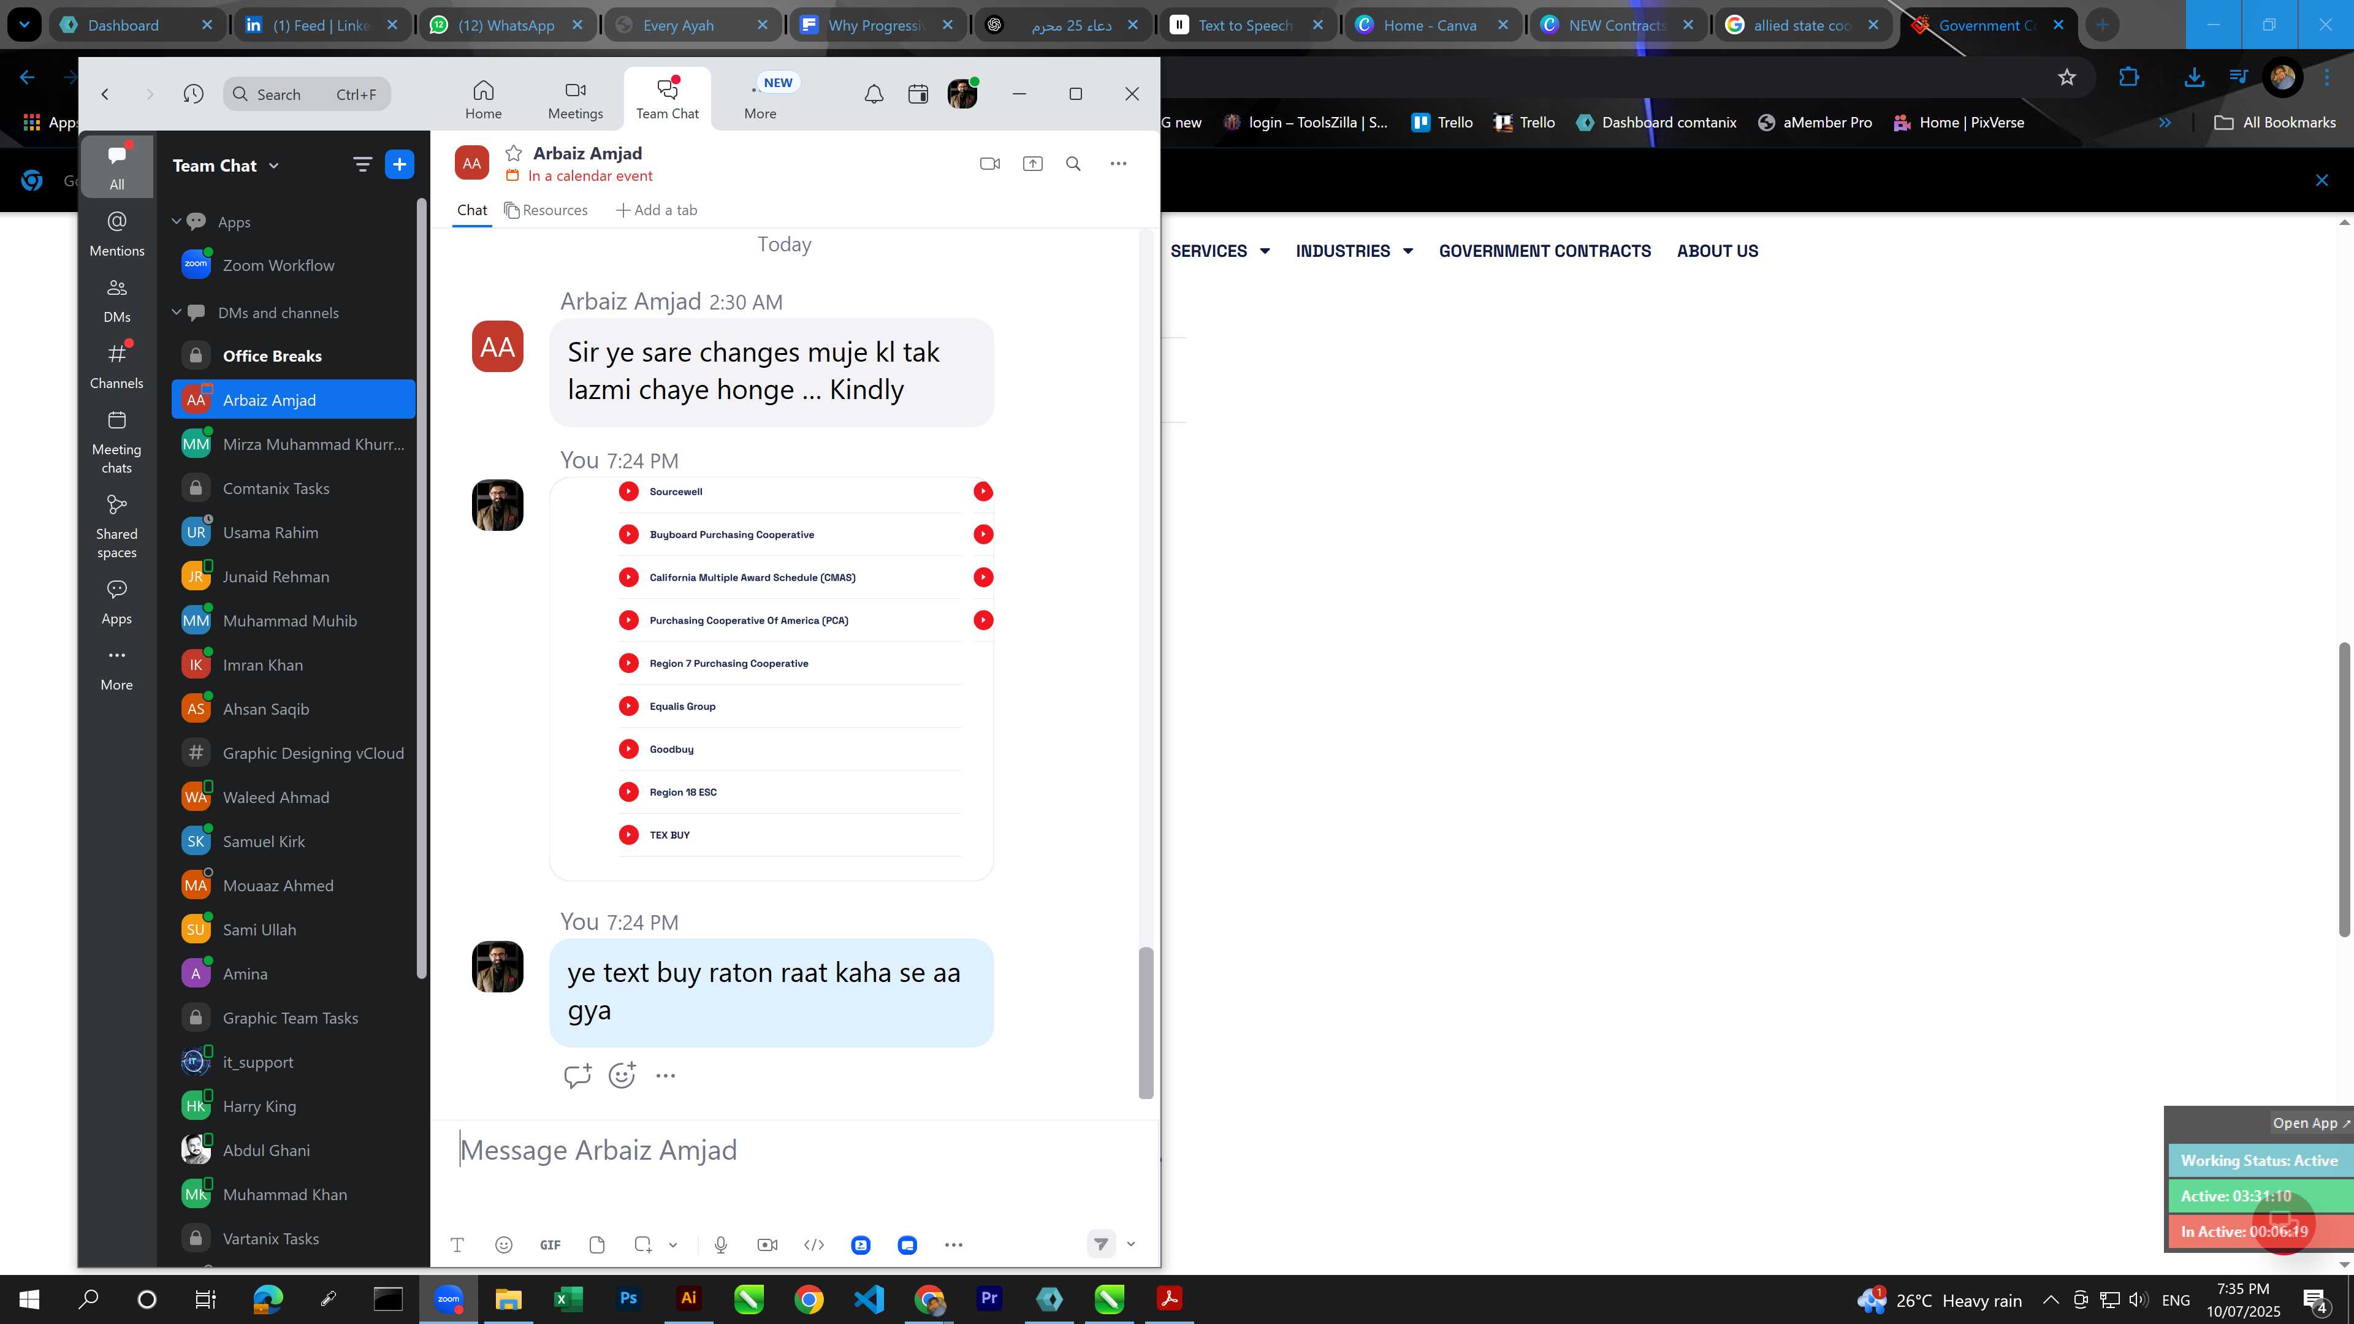This screenshot has height=1324, width=2354.
Task: Select the Team Chat tab
Action: pyautogui.click(x=667, y=99)
